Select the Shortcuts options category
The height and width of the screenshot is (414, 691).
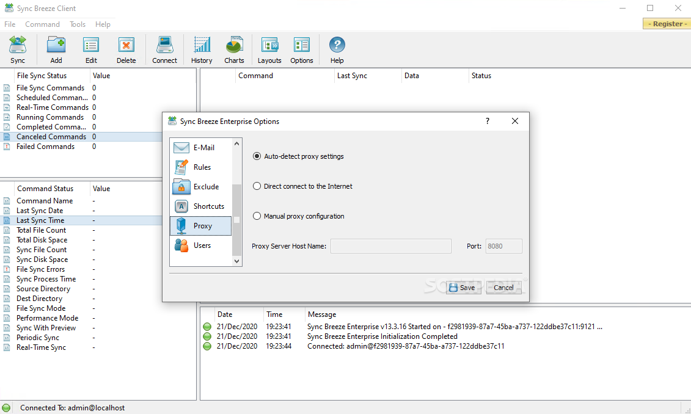click(x=201, y=206)
